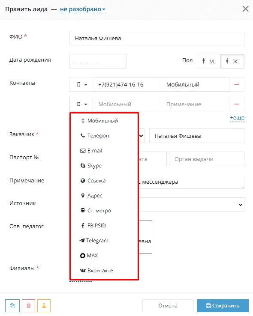Expand the Источник dropdown
This screenshot has height=316, width=253.
(191, 205)
